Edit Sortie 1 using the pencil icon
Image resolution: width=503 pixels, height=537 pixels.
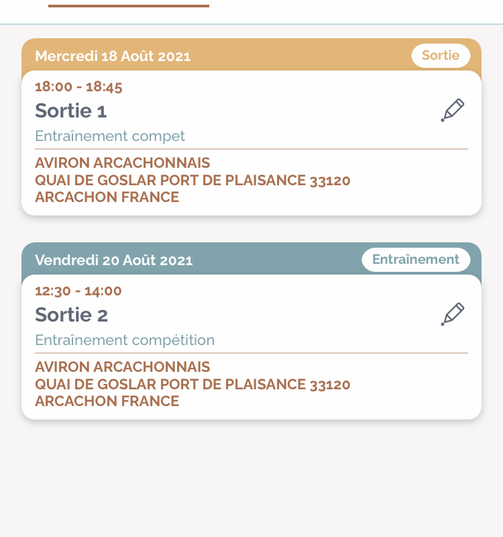click(x=452, y=110)
